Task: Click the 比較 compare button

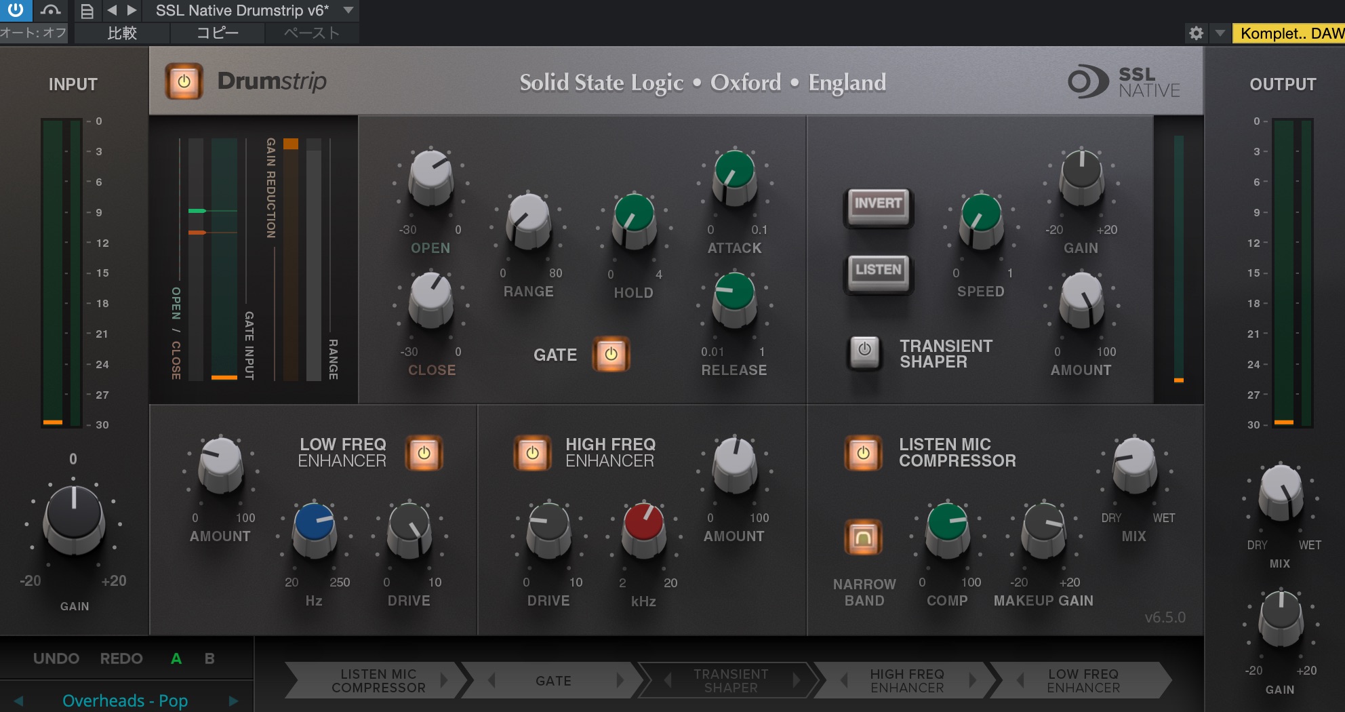Action: tap(122, 32)
